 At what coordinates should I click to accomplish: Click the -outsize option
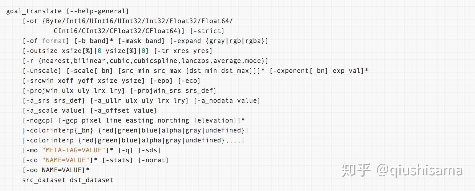pos(42,51)
